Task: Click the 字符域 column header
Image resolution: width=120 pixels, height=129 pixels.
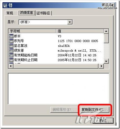Action: [32, 31]
